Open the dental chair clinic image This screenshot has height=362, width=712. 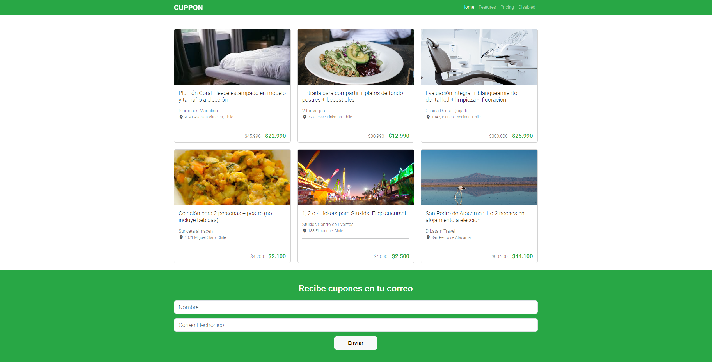tap(479, 57)
